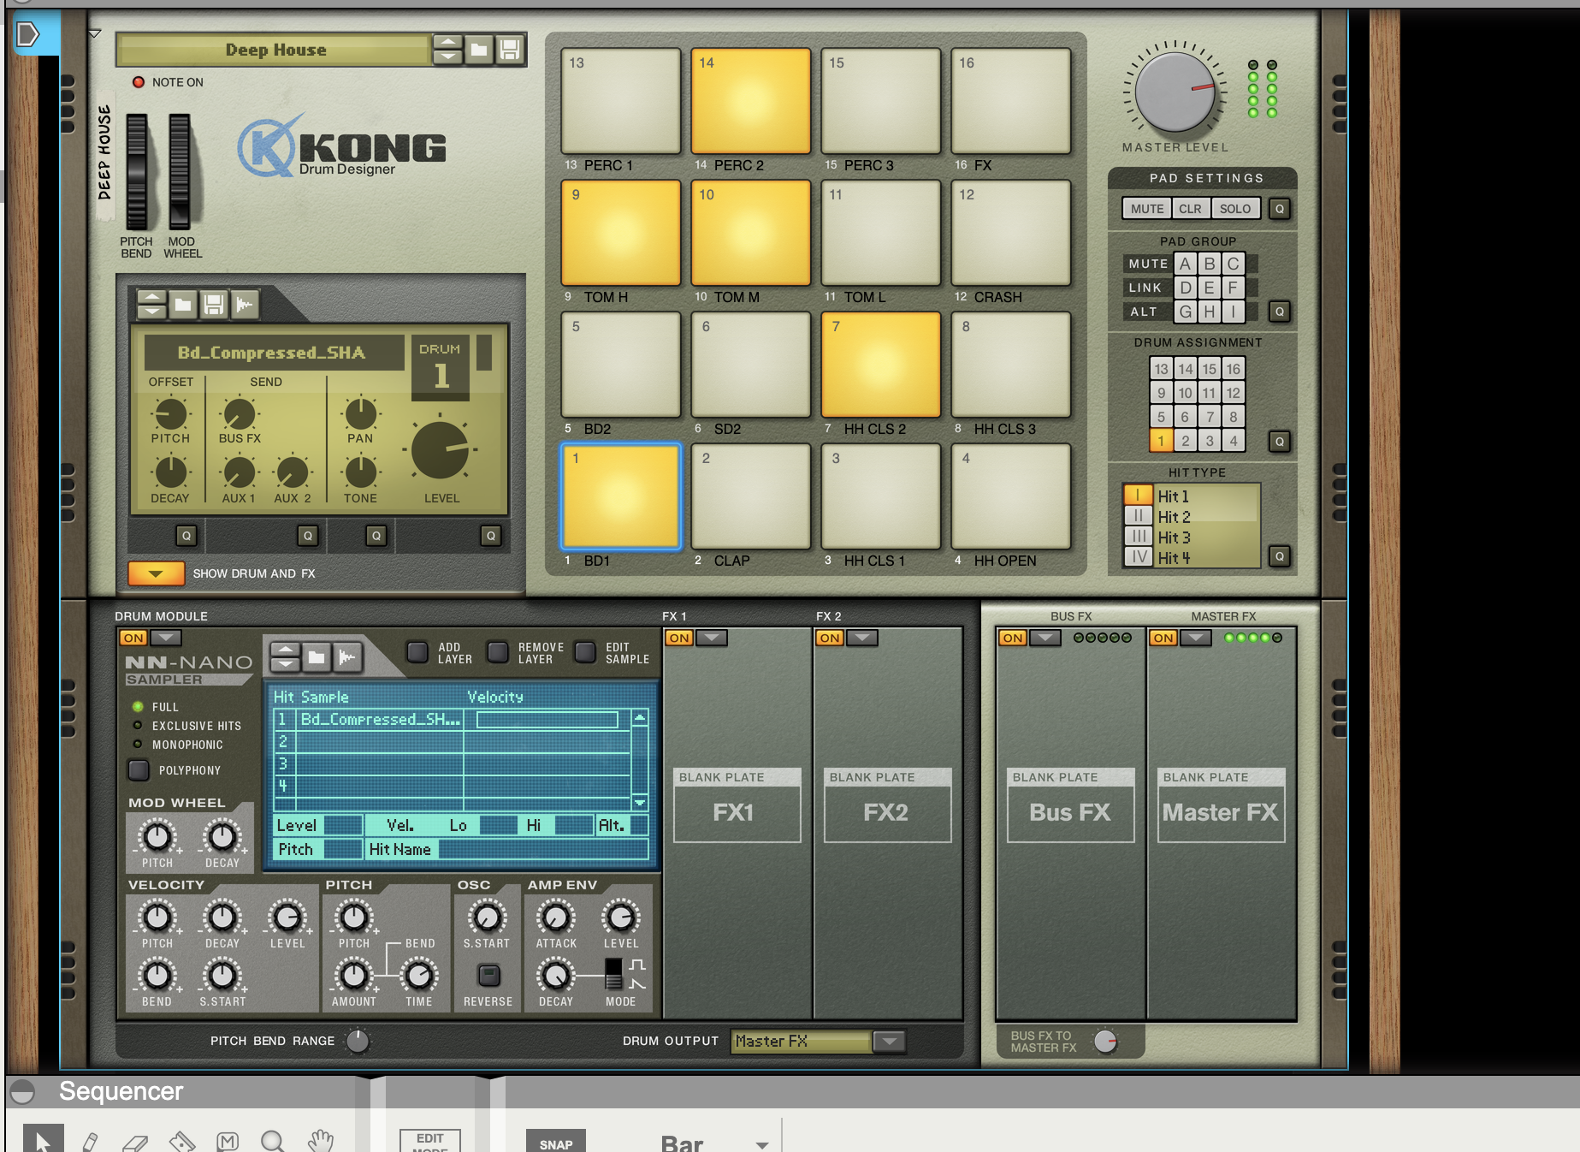
Task: Select pad group letter A
Action: tap(1185, 264)
